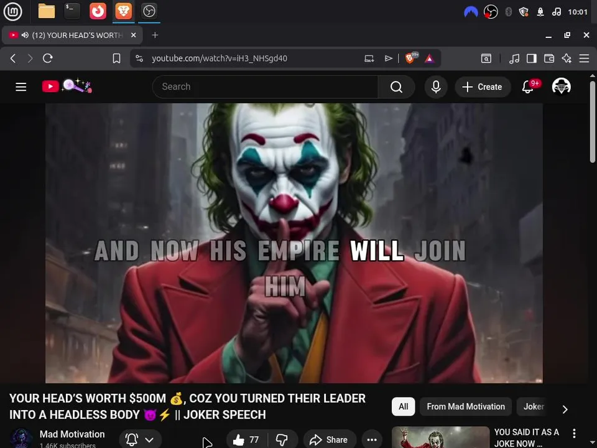Go to the YouTube home logo
597x448 pixels.
click(67, 86)
